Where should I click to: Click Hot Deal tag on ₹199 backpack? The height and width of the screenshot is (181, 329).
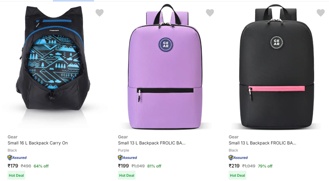[127, 175]
